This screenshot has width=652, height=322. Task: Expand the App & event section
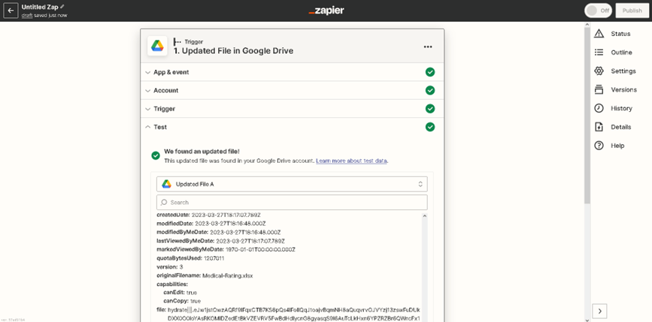pos(292,72)
